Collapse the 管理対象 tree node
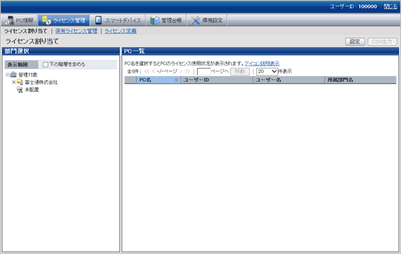The height and width of the screenshot is (254, 401). point(8,75)
